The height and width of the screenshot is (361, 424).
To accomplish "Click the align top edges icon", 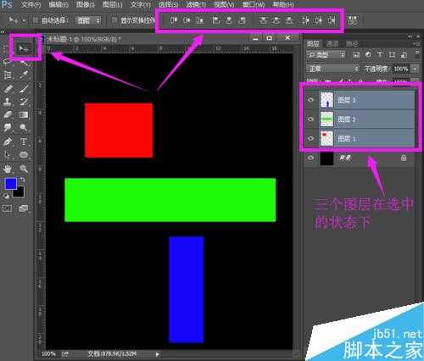I will tap(174, 20).
